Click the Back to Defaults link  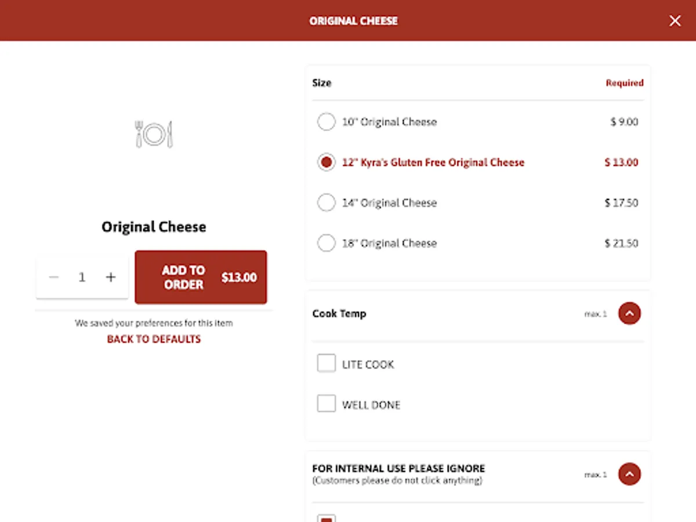[154, 339]
